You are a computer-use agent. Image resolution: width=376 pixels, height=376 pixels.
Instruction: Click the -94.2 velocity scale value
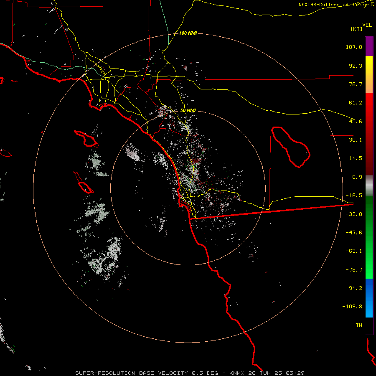click(354, 288)
